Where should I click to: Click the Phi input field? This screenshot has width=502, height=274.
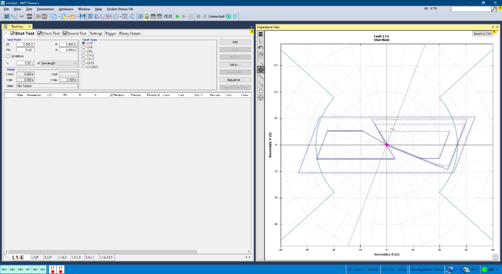[x=26, y=50]
